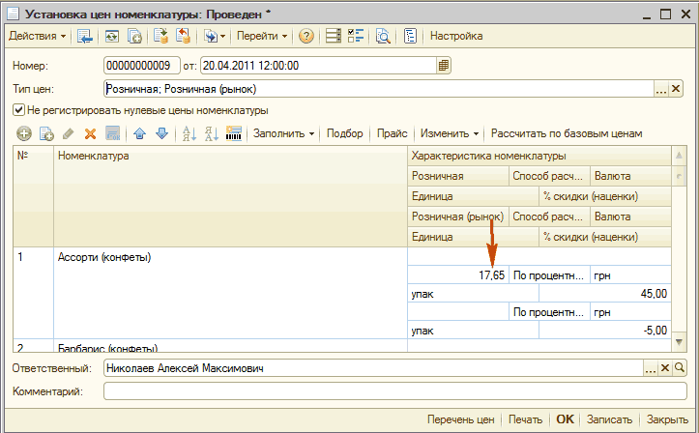Click the Записать button
This screenshot has height=433, width=699.
(x=609, y=419)
